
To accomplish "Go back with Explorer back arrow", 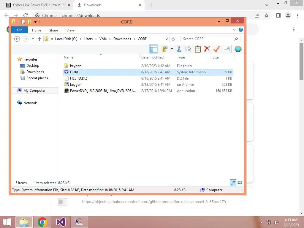I will pyautogui.click(x=17, y=39).
